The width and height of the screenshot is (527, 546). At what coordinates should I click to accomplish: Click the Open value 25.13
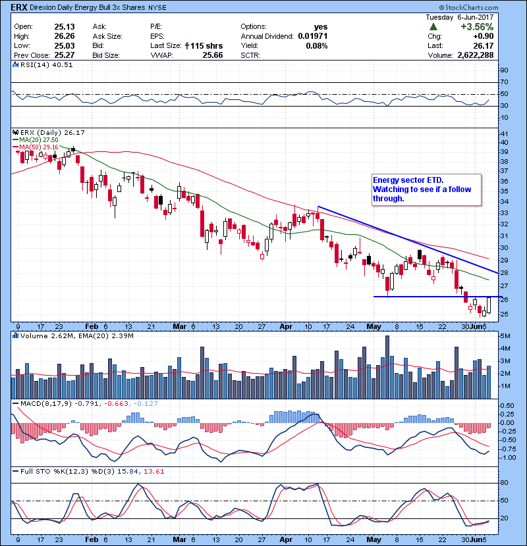(x=65, y=27)
